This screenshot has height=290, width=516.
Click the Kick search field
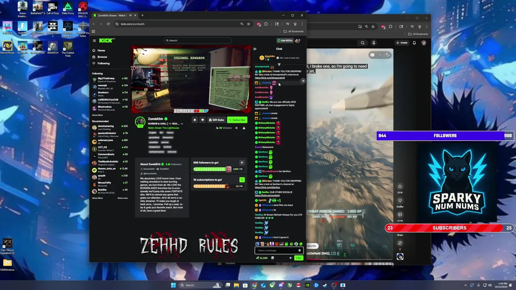pyautogui.click(x=198, y=40)
